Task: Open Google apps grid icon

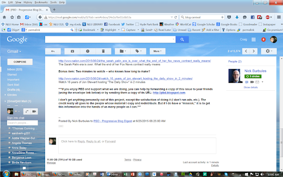Action: click(253, 39)
